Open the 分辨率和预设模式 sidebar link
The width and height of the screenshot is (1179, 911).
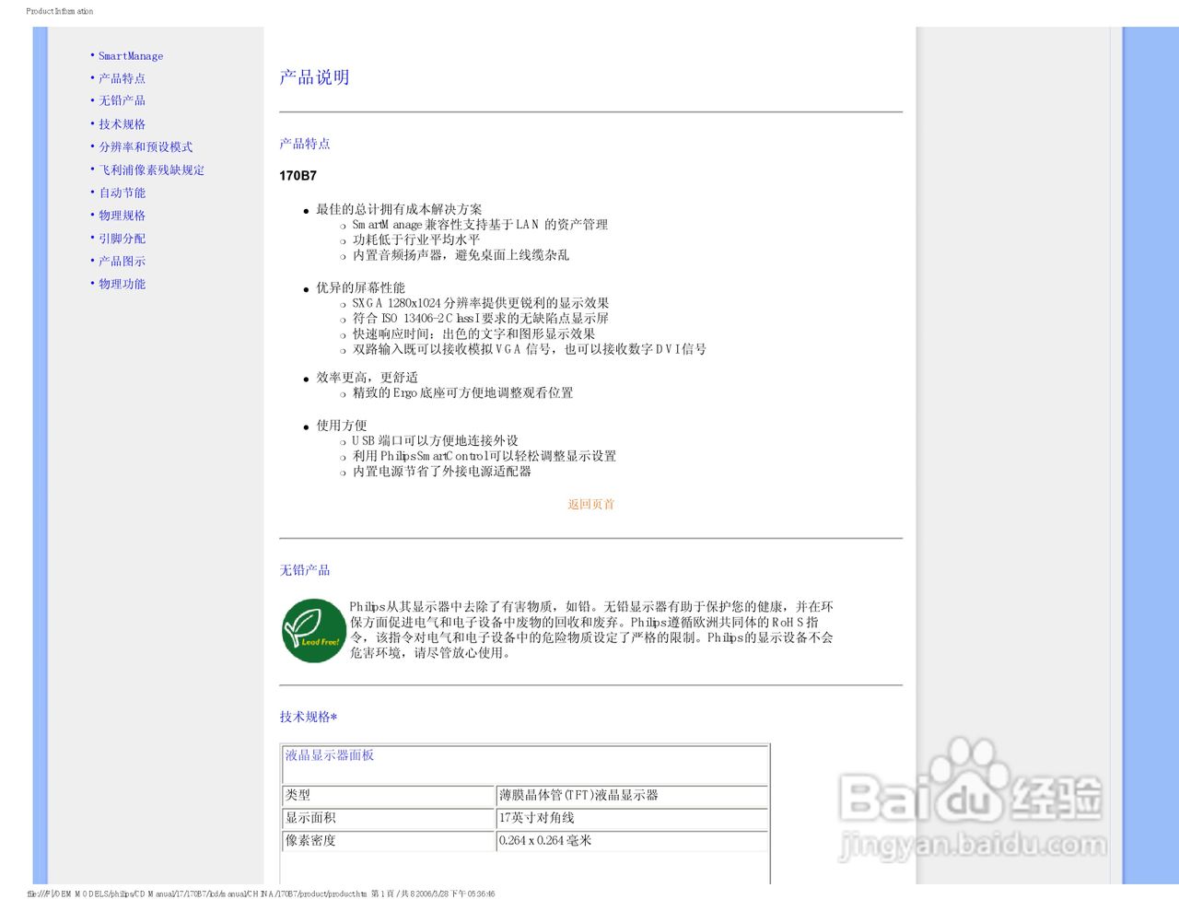[x=146, y=146]
